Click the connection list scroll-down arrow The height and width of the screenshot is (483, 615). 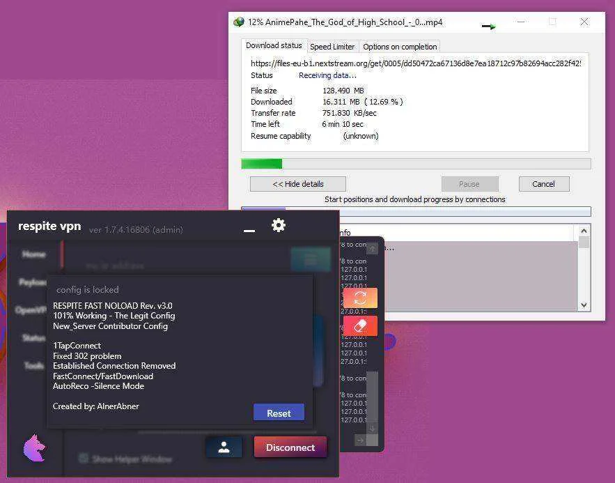tap(584, 305)
